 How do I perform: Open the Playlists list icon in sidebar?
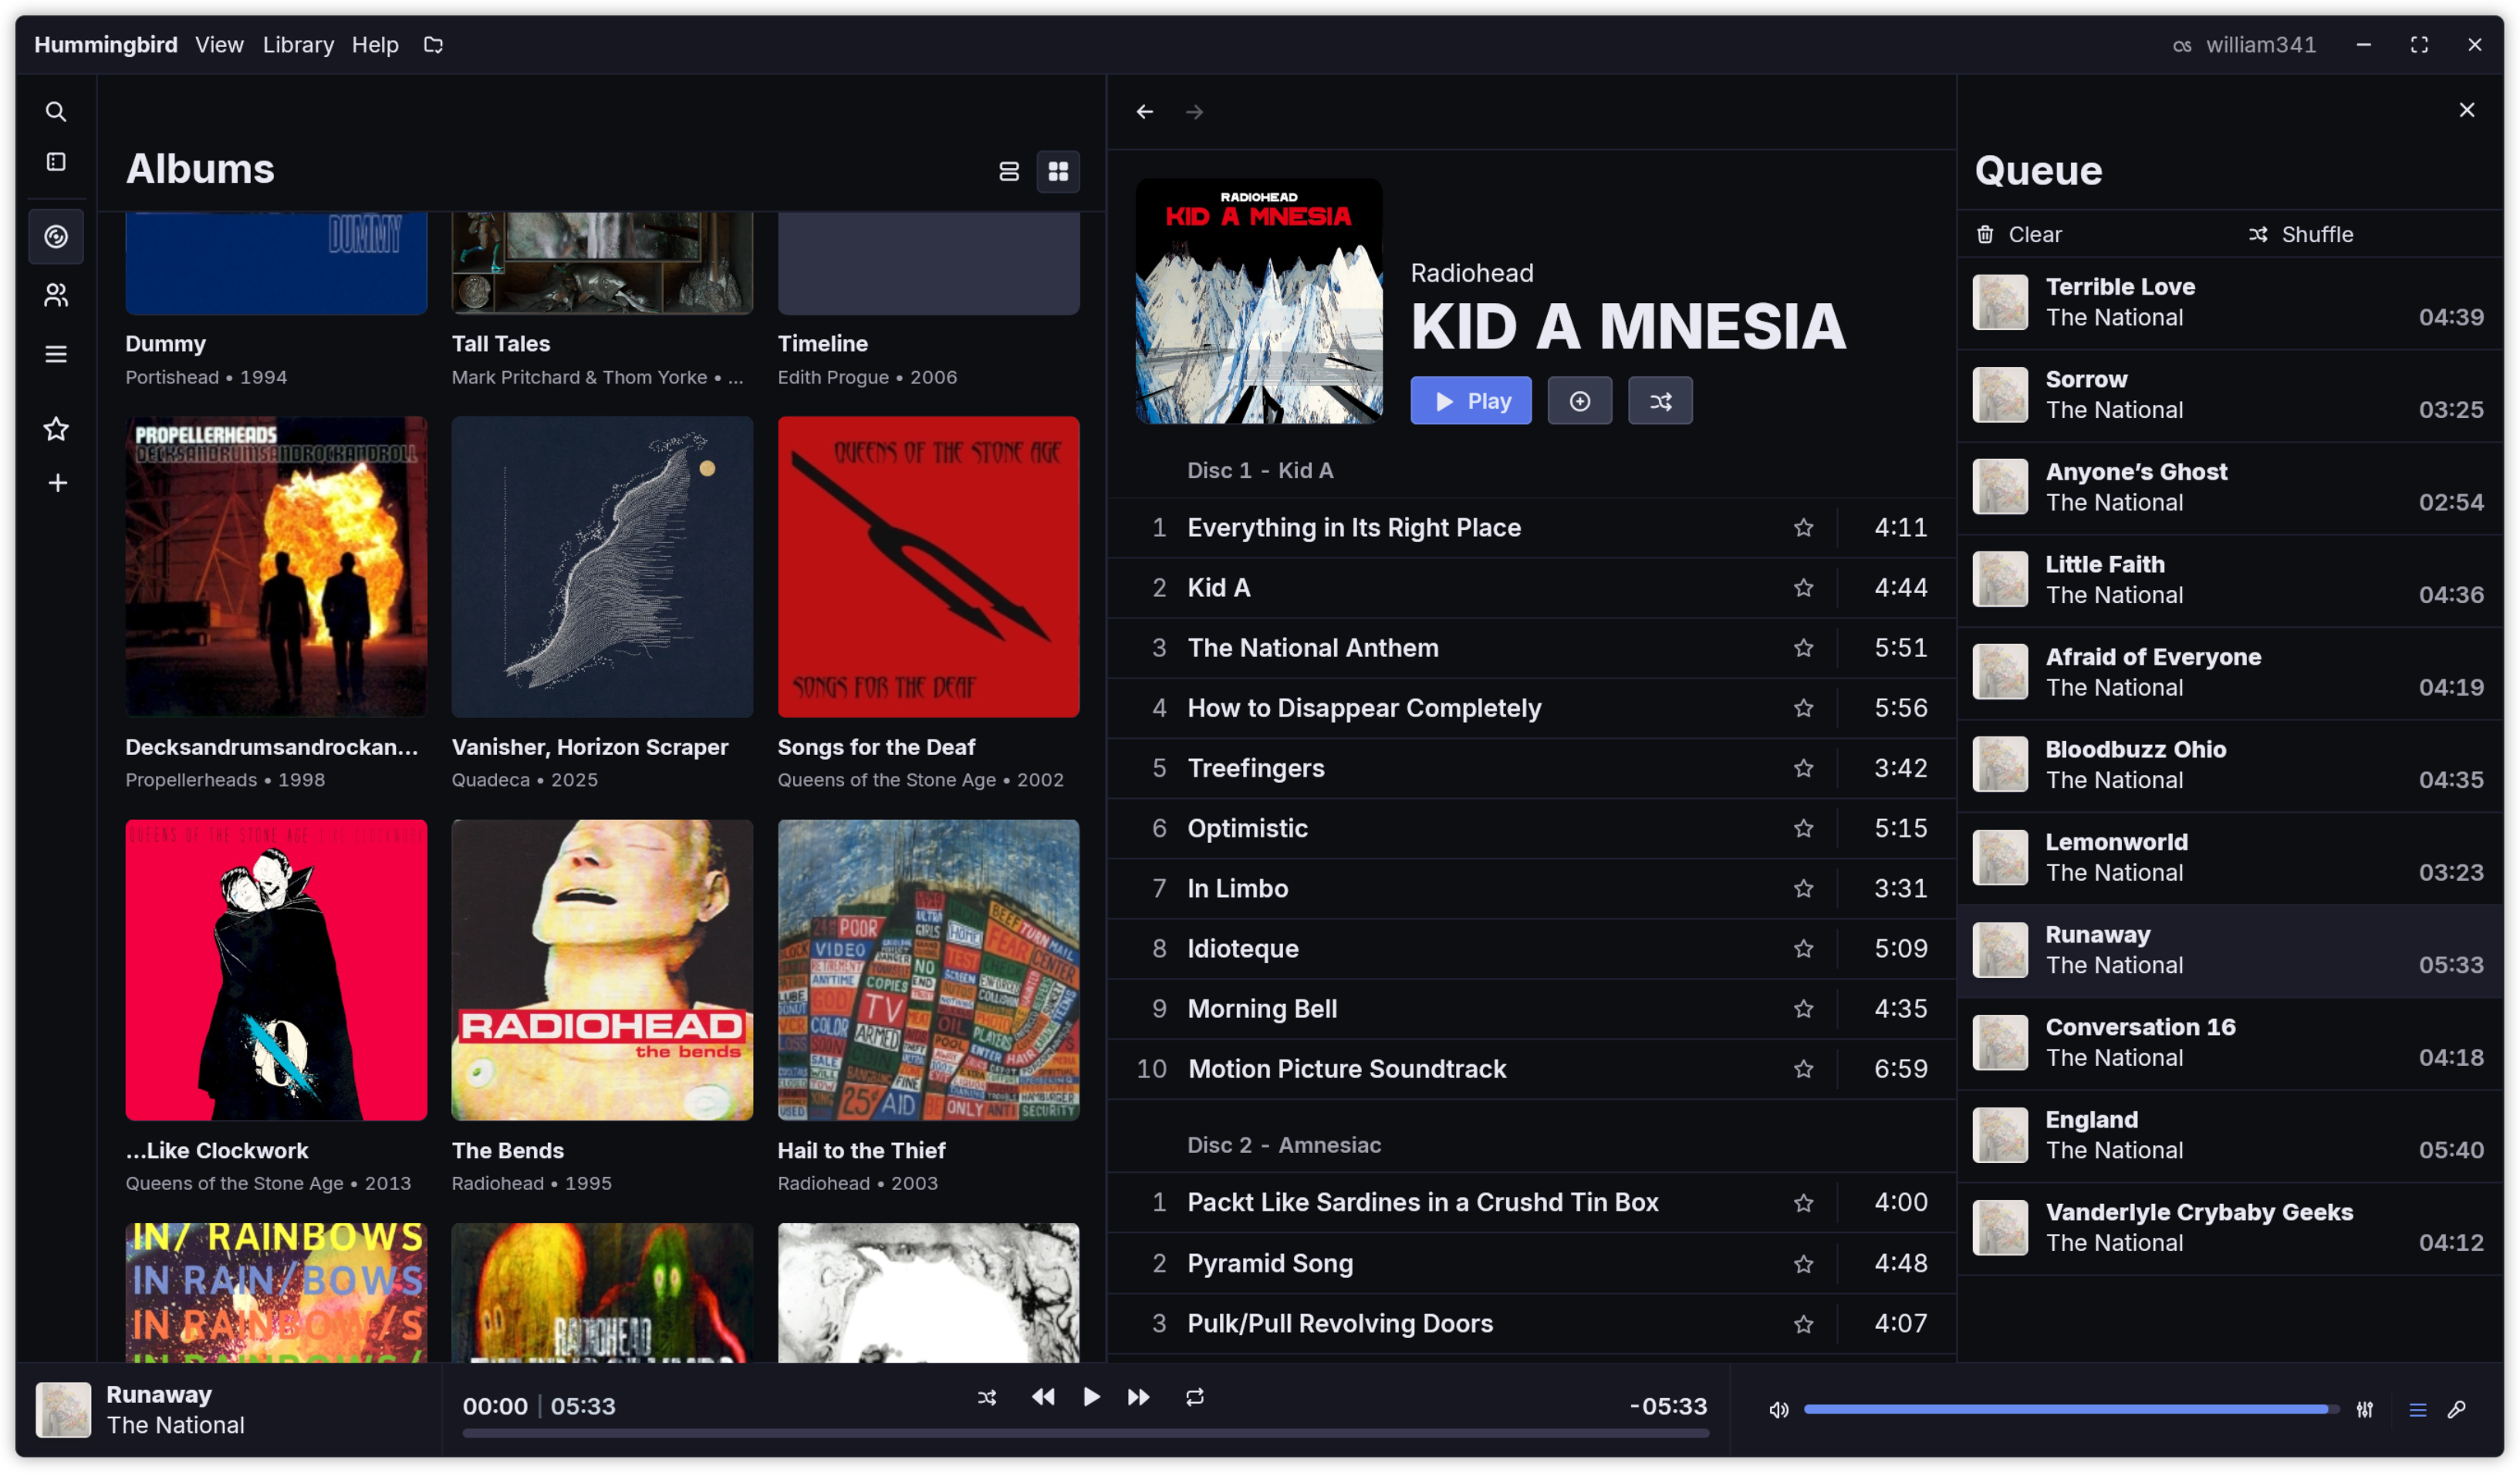tap(56, 352)
